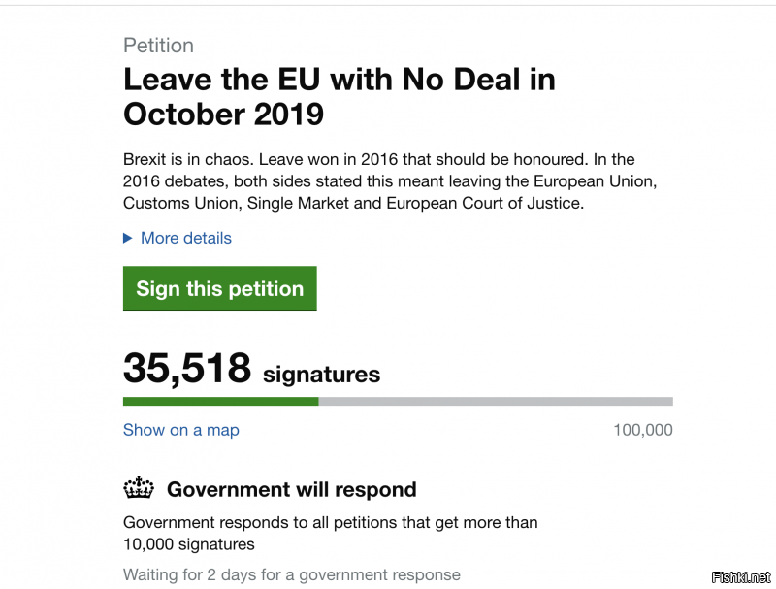Click the Brexit is in chaos description paragraph
The height and width of the screenshot is (589, 776).
390,181
